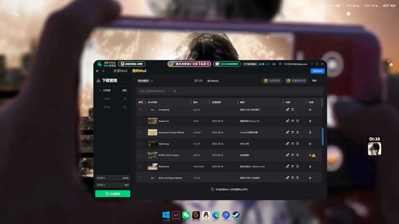This screenshot has height=224, width=399.
Task: Tick Birth and Aging Options checkbox
Action: pyautogui.click(x=140, y=178)
